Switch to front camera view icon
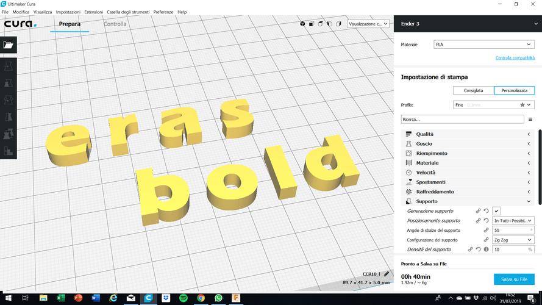This screenshot has height=305, width=542. [312, 24]
